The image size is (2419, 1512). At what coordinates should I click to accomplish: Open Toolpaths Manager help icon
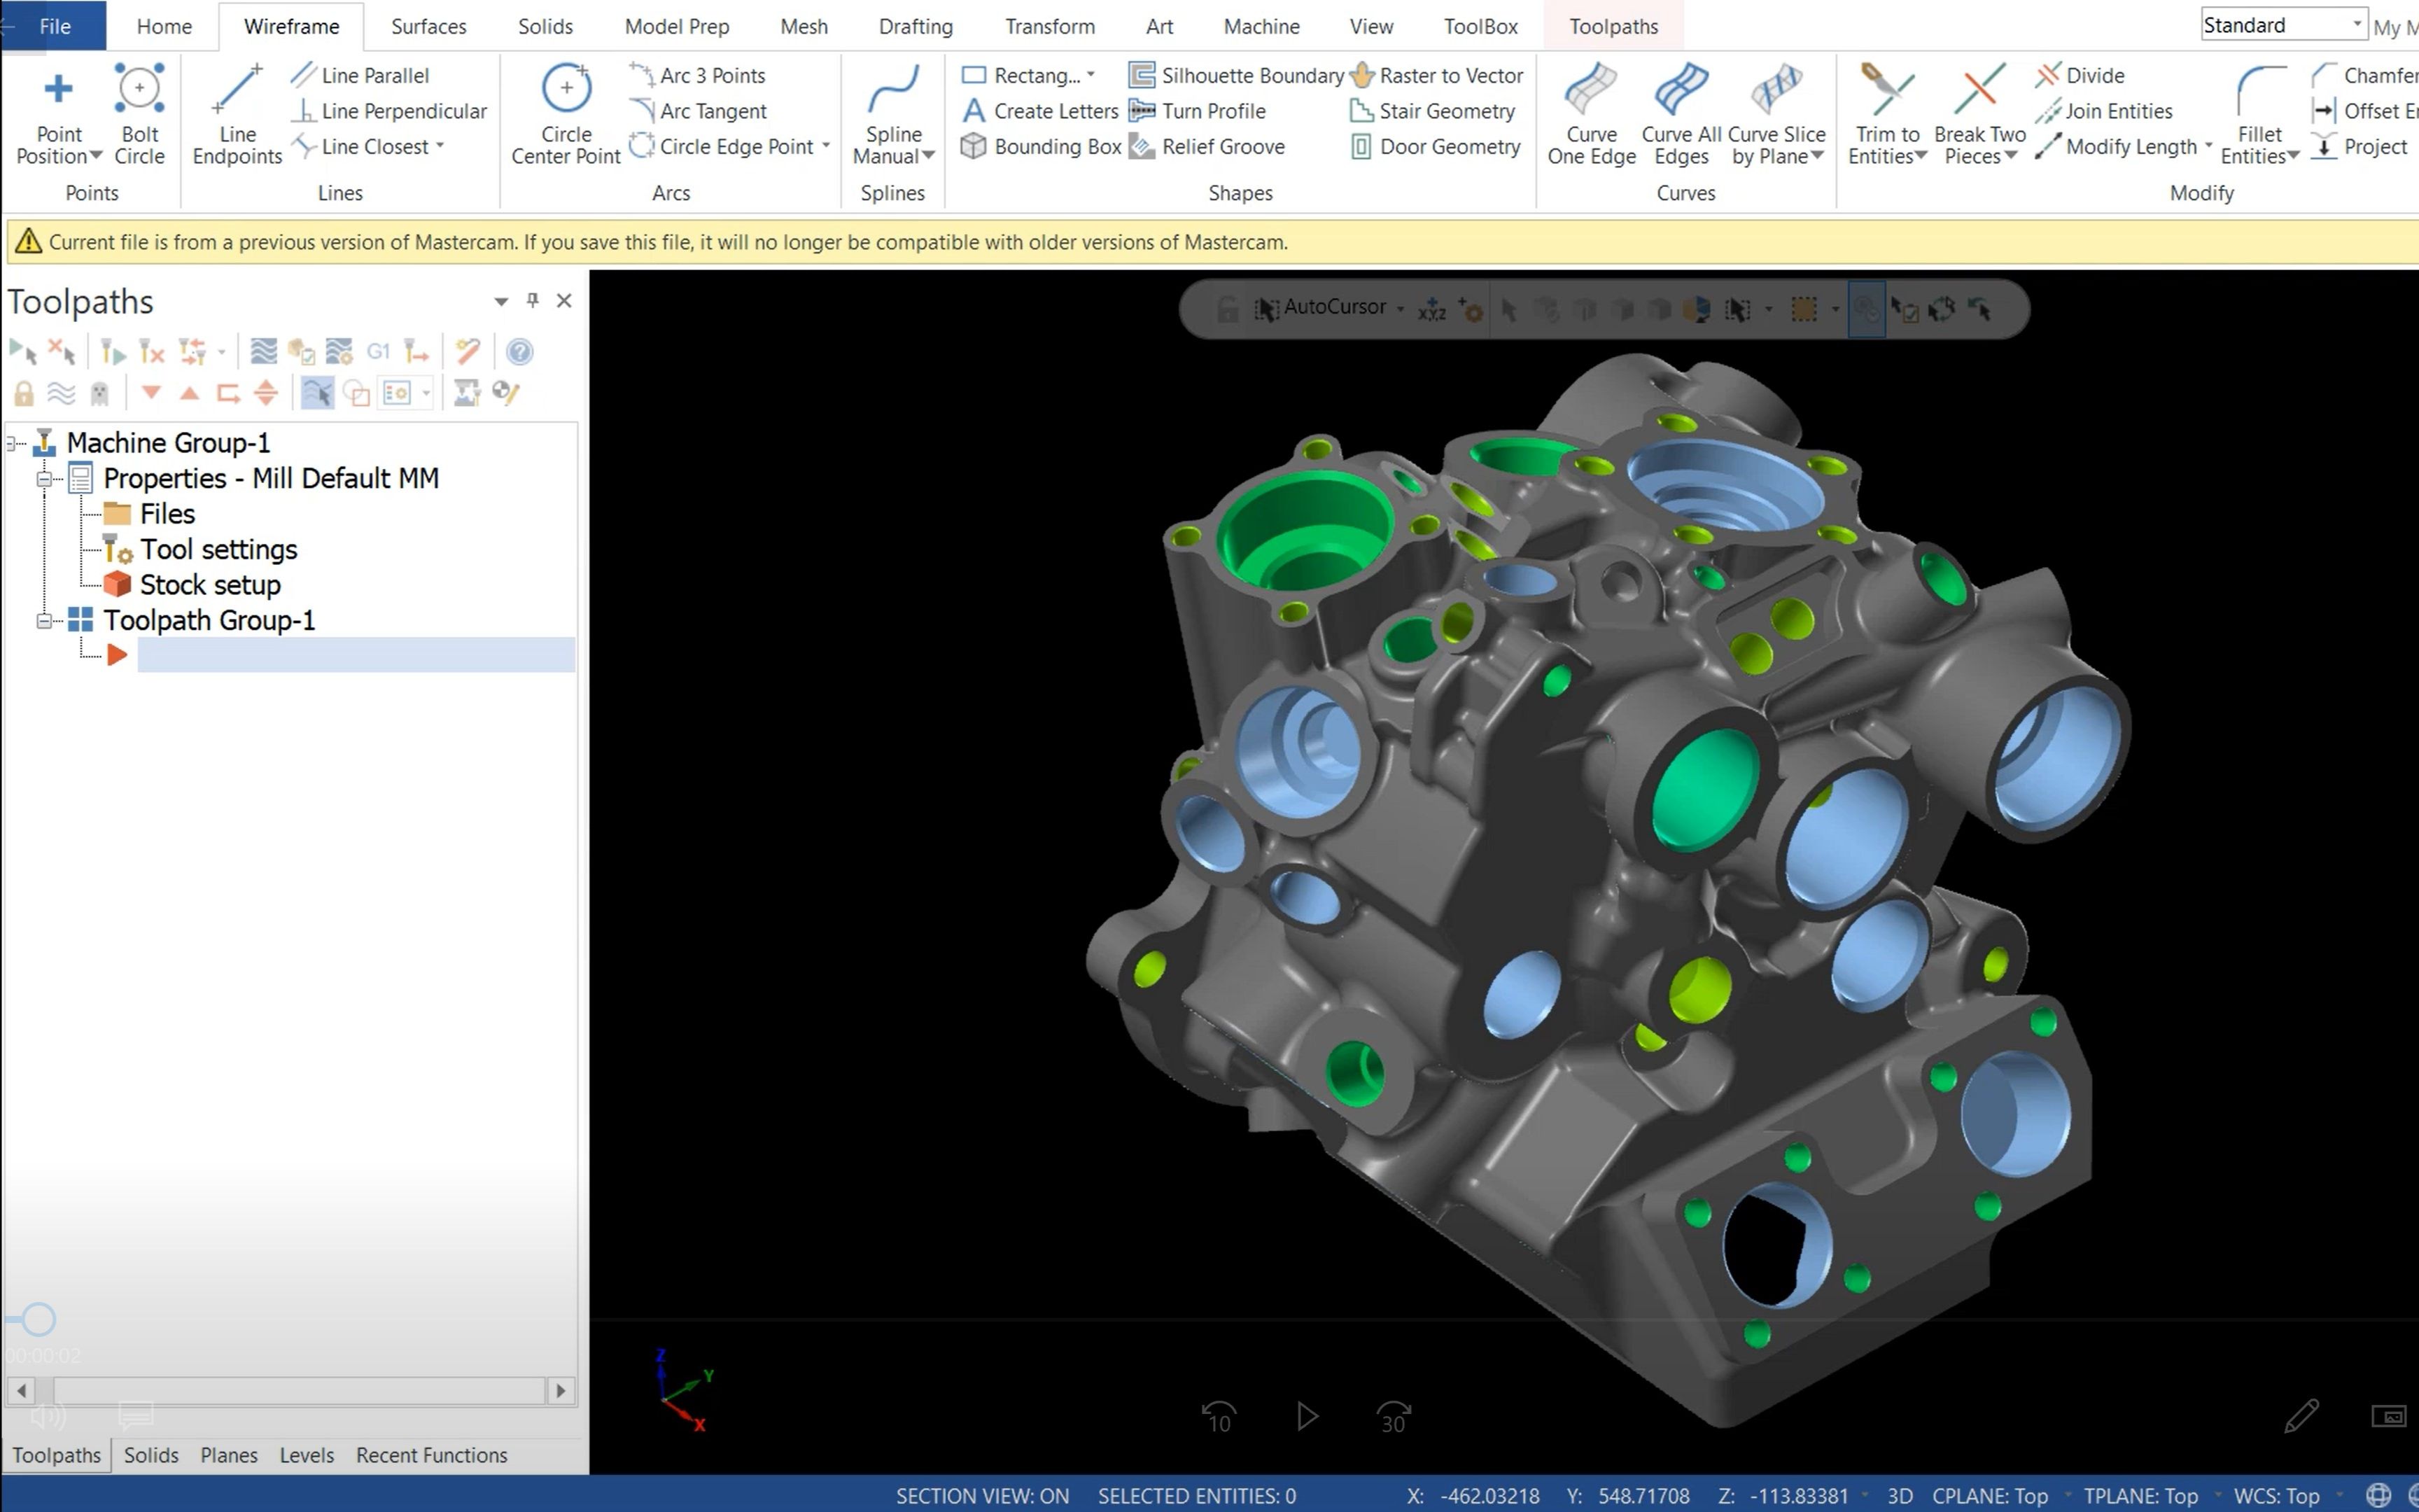pyautogui.click(x=519, y=352)
